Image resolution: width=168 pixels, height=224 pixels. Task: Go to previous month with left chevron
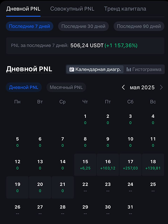pos(123,87)
